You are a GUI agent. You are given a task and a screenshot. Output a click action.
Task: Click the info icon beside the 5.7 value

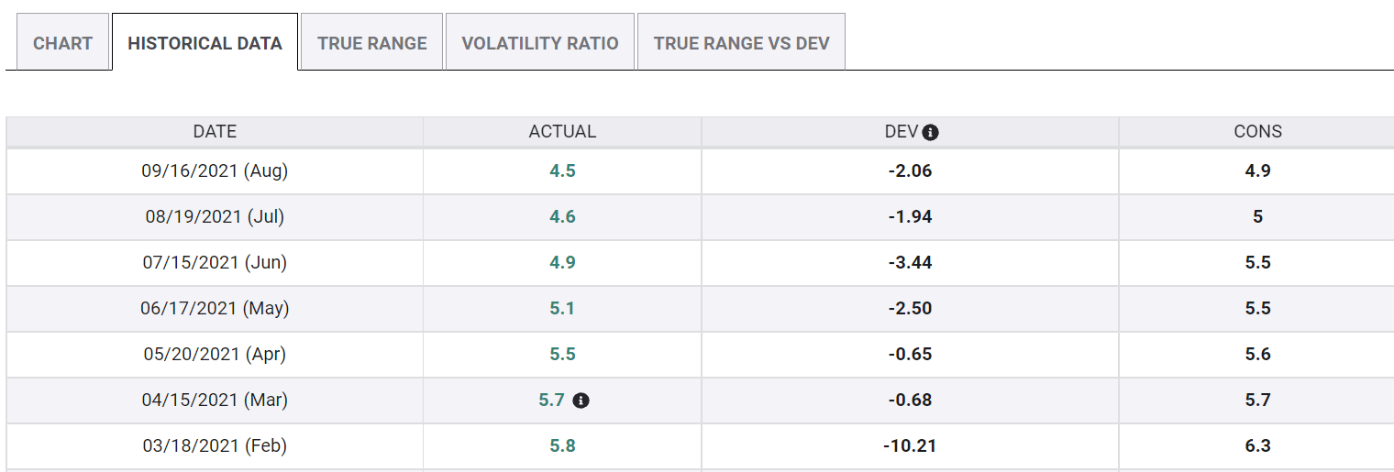point(581,401)
